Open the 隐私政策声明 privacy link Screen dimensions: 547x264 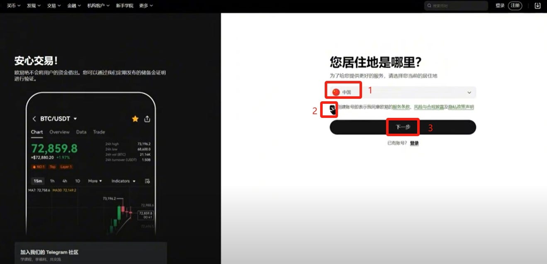pos(461,107)
